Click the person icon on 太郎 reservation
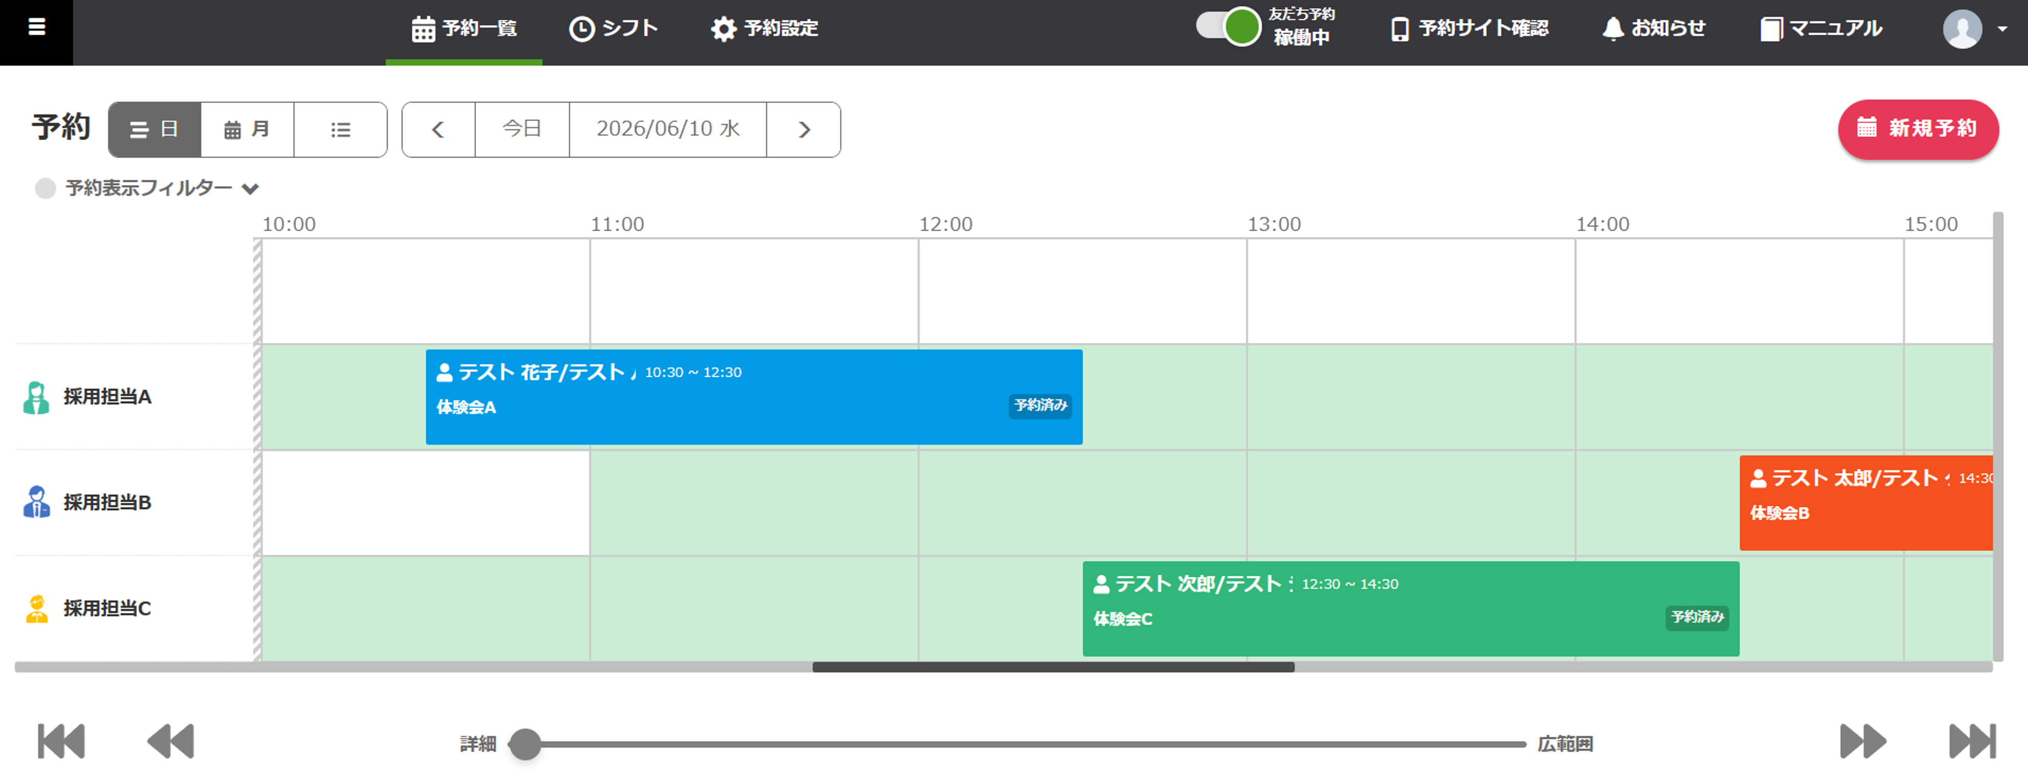Viewport: 2028px width, 772px height. pos(1759,478)
